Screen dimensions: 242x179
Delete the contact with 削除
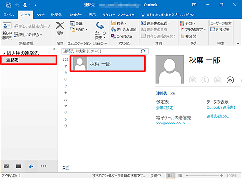[60, 28]
